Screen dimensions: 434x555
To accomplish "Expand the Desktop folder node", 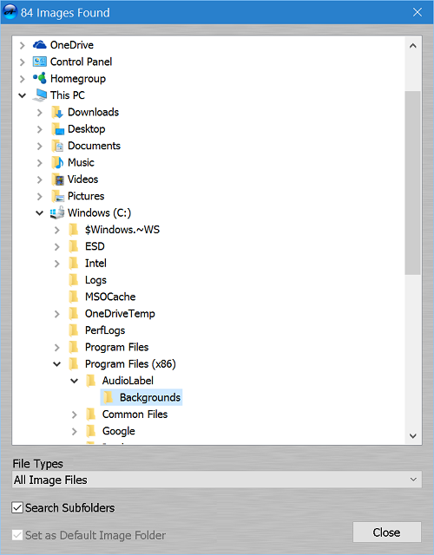I will [40, 129].
